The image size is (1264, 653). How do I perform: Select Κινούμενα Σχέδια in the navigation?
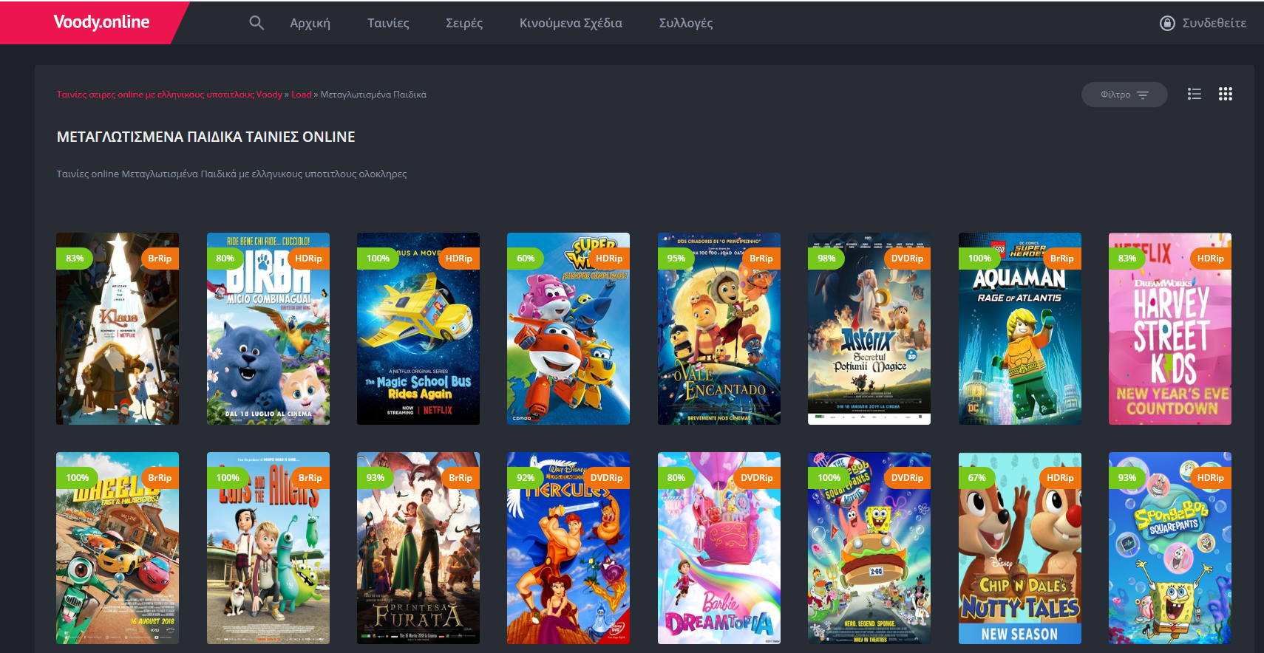point(571,23)
